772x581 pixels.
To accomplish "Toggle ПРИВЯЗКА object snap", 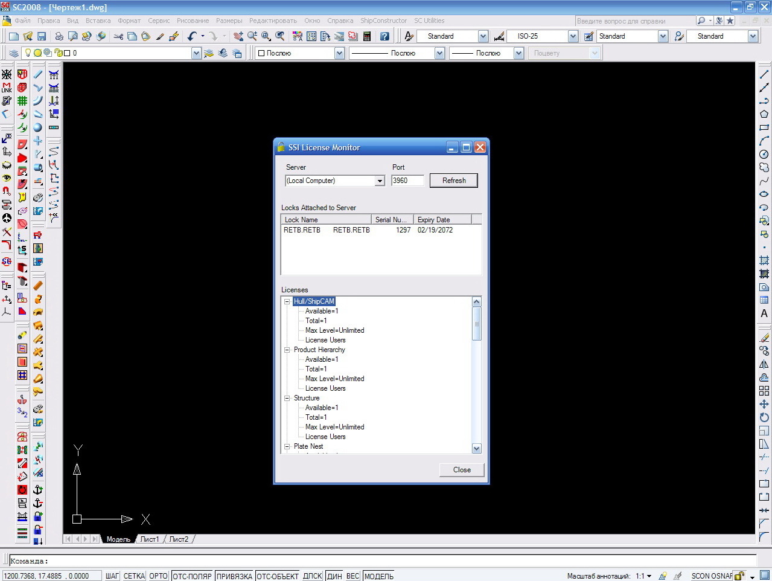I will point(234,576).
